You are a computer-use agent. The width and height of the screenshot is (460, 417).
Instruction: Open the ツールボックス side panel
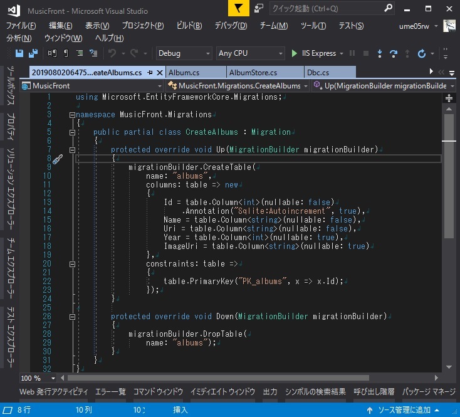point(11,86)
